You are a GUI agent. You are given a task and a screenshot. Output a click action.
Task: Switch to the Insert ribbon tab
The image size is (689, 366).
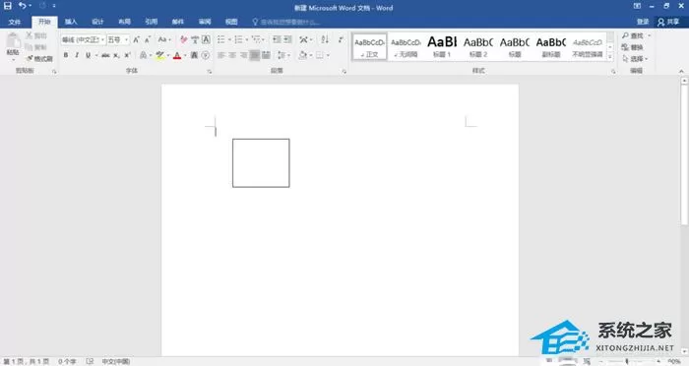pyautogui.click(x=71, y=22)
